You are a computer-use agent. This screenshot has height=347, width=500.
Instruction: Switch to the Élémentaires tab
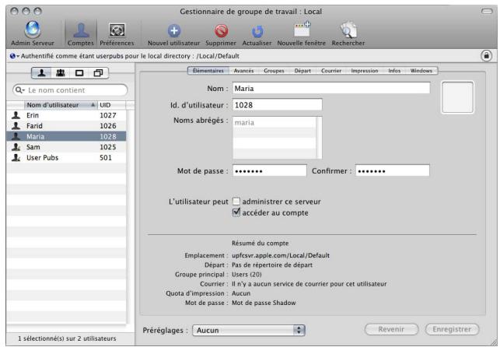[208, 71]
